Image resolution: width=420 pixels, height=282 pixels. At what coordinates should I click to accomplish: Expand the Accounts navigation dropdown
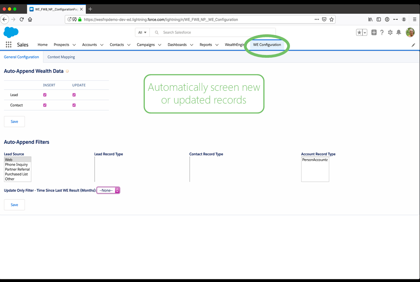pos(101,45)
